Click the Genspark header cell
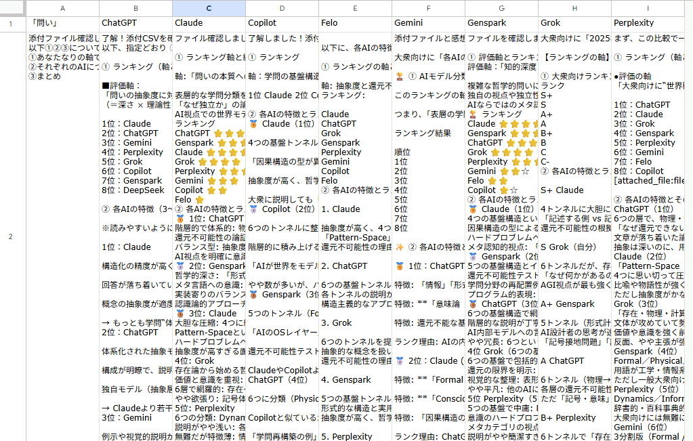693x441 pixels. click(501, 24)
